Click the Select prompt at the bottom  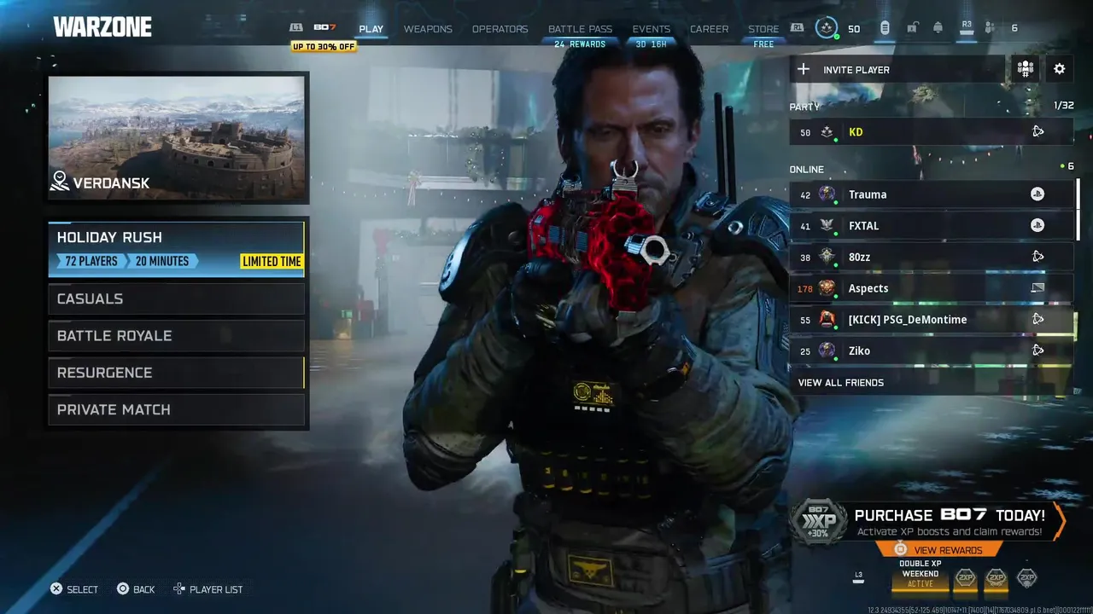point(74,589)
